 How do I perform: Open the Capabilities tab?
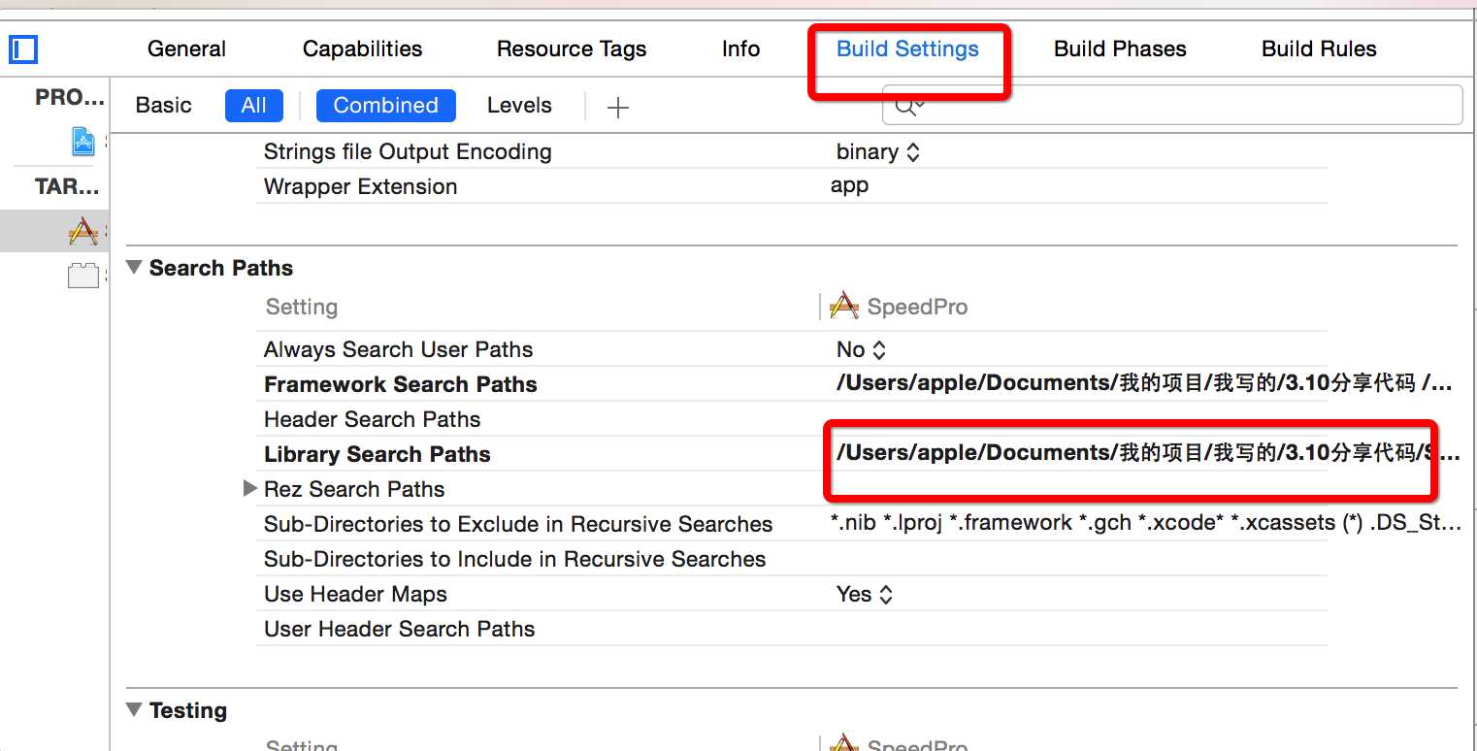[362, 49]
